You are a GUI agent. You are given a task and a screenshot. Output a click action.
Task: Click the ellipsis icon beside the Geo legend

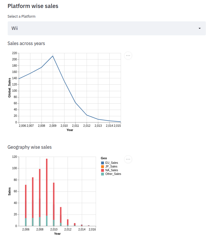128,159
